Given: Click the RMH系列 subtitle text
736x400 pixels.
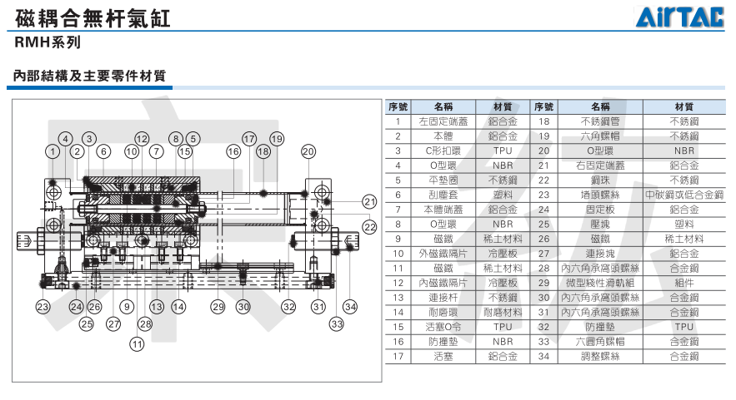Looking at the screenshot, I should [48, 41].
